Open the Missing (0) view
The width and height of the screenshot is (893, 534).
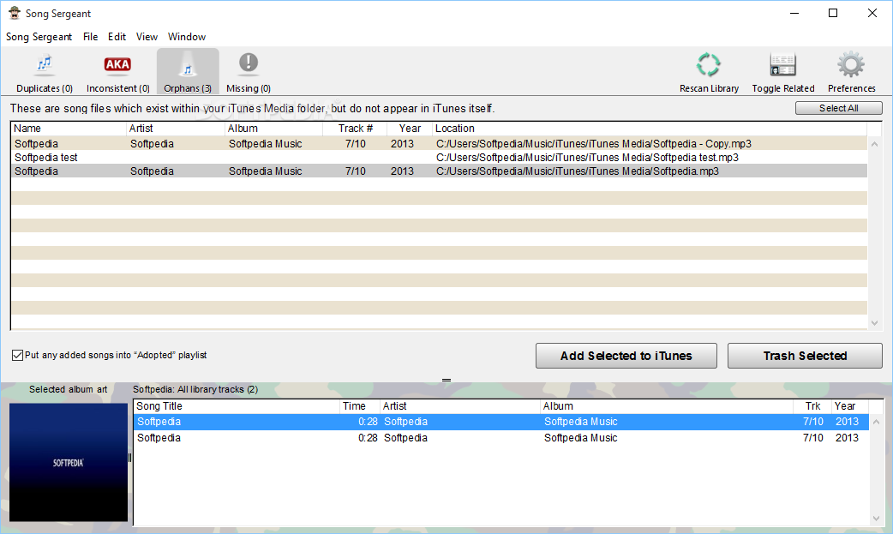click(x=249, y=72)
